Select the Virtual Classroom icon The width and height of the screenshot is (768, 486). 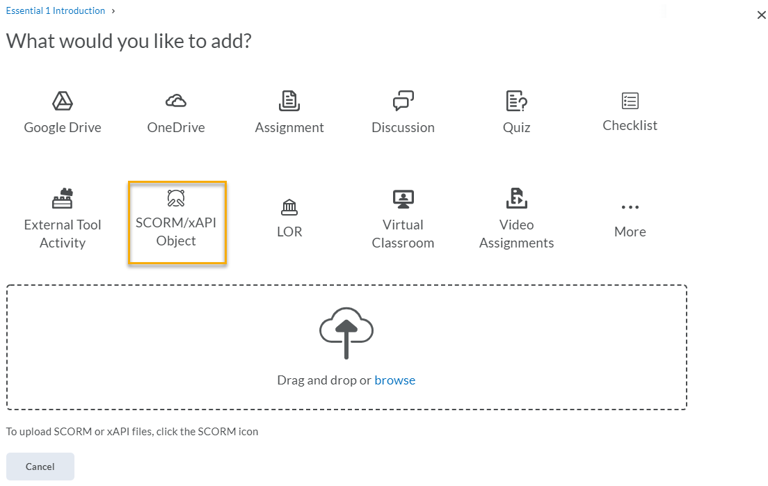coord(403,199)
